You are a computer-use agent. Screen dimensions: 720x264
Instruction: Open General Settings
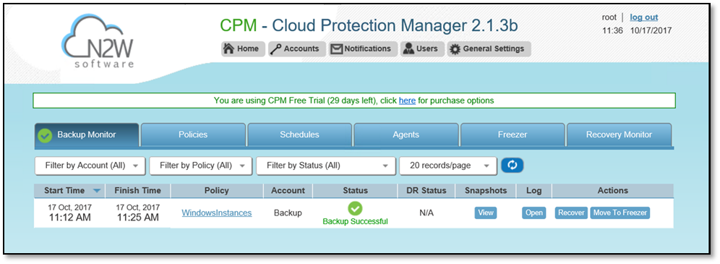(x=489, y=48)
